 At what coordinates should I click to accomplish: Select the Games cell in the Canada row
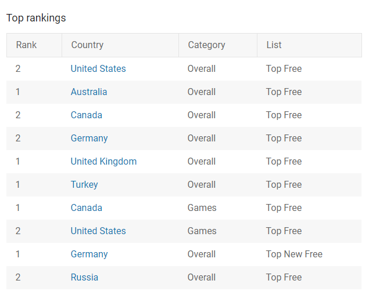[x=202, y=207]
